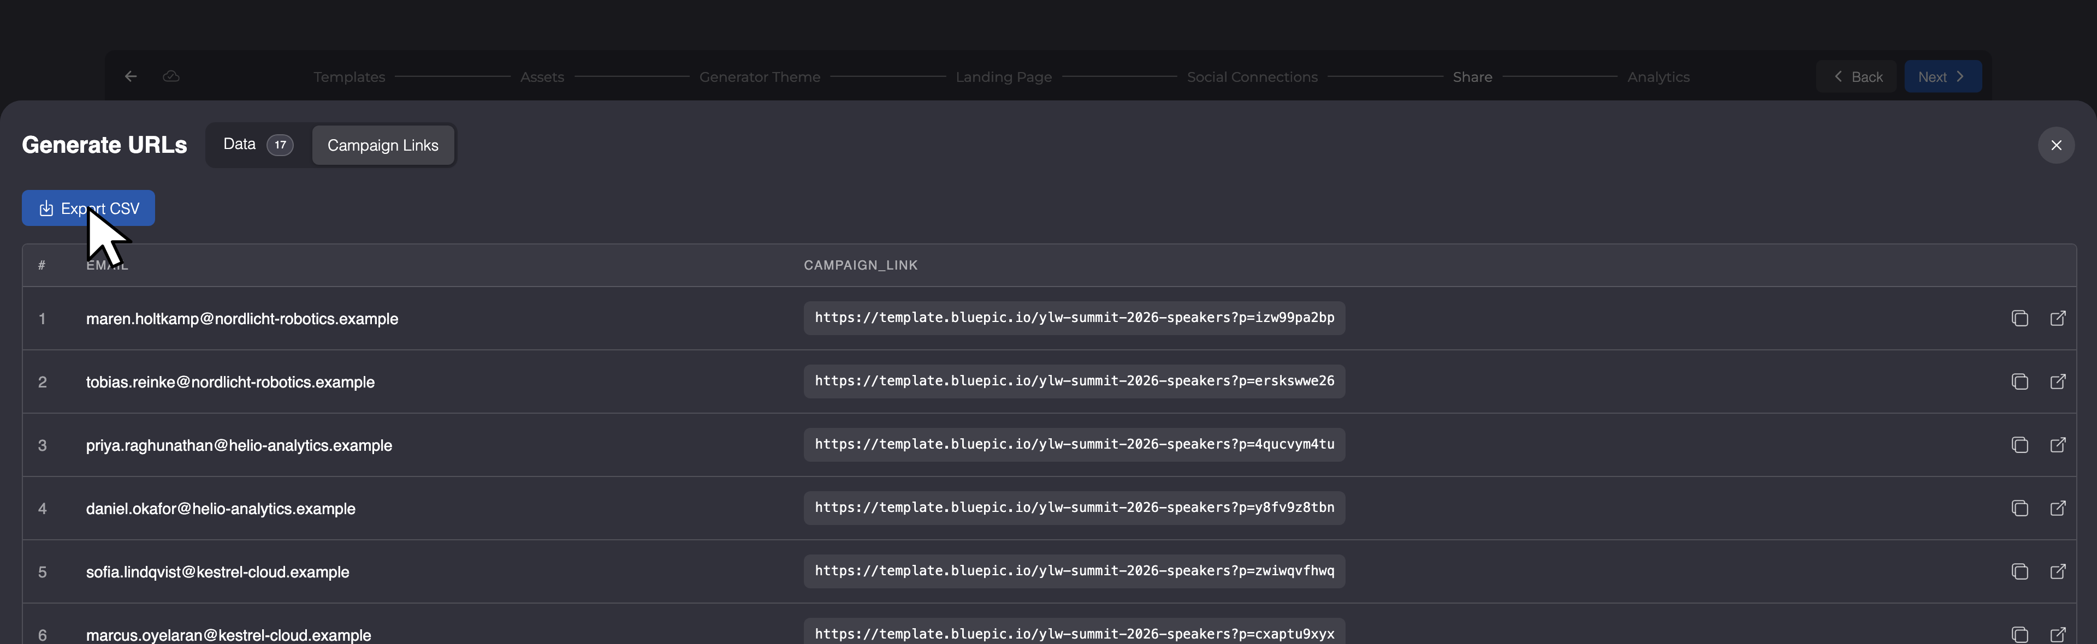The height and width of the screenshot is (644, 2097).
Task: Open the Landing Page step
Action: (1004, 77)
